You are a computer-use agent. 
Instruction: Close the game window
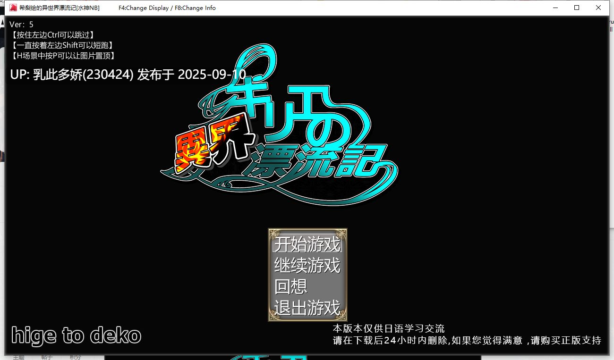(x=598, y=8)
